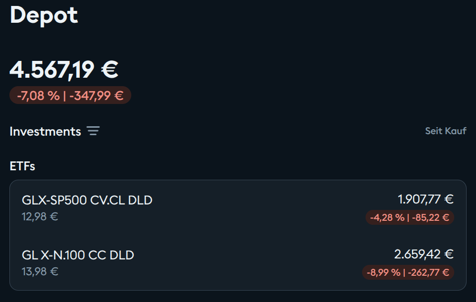Select the 1.907,77 € position value
The height and width of the screenshot is (302, 476).
(x=425, y=200)
